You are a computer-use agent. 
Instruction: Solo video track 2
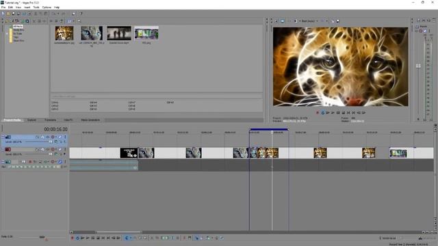(x=65, y=150)
